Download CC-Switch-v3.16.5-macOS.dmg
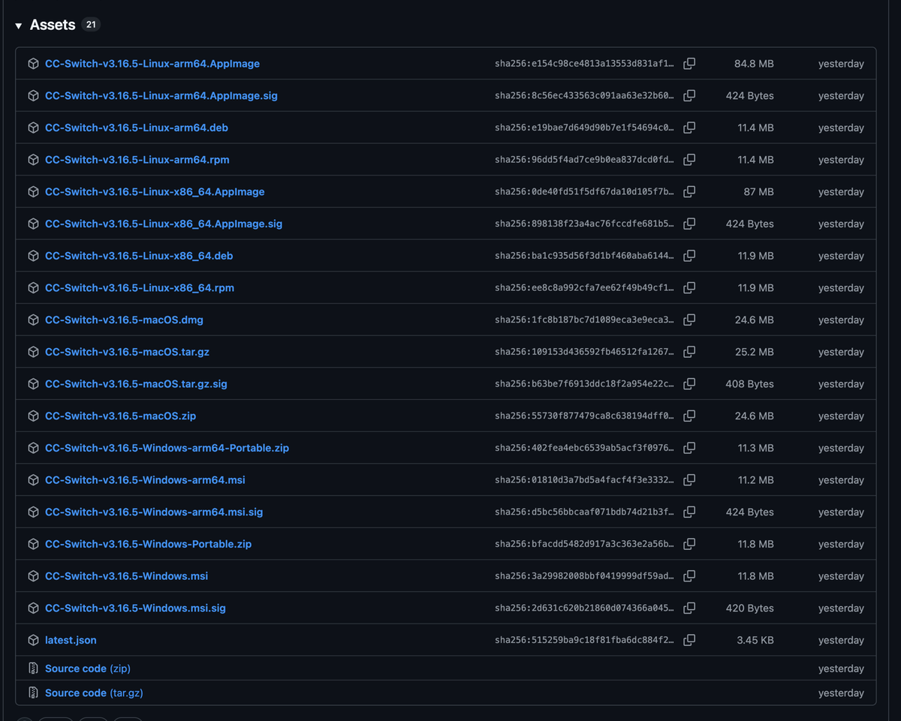901x721 pixels. [124, 320]
